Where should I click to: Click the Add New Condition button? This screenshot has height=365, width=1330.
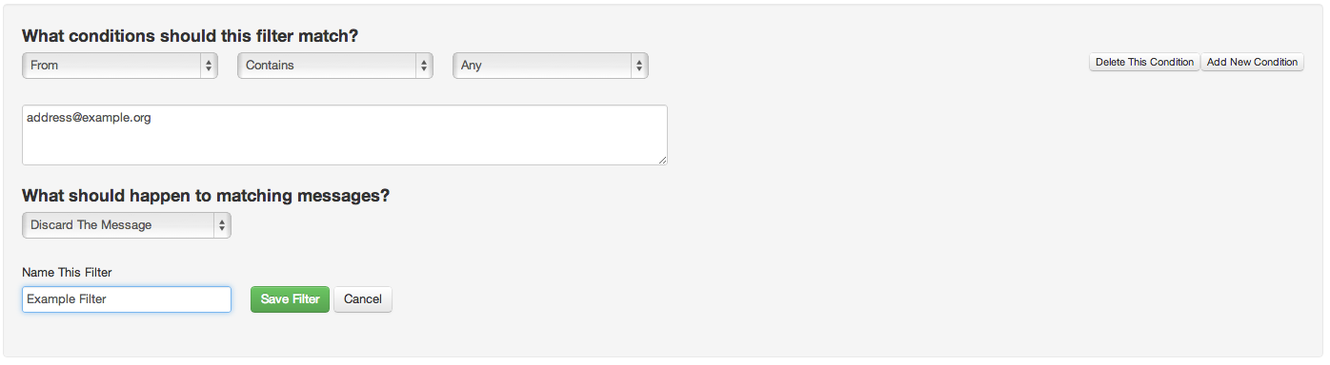[1252, 62]
